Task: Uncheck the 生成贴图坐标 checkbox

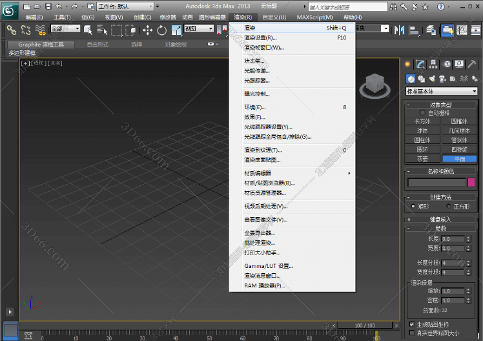Action: (412, 324)
